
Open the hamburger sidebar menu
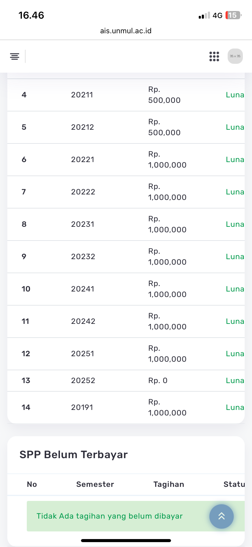tap(15, 56)
